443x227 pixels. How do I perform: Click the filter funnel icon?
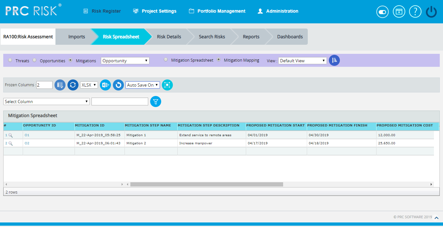coord(156,102)
